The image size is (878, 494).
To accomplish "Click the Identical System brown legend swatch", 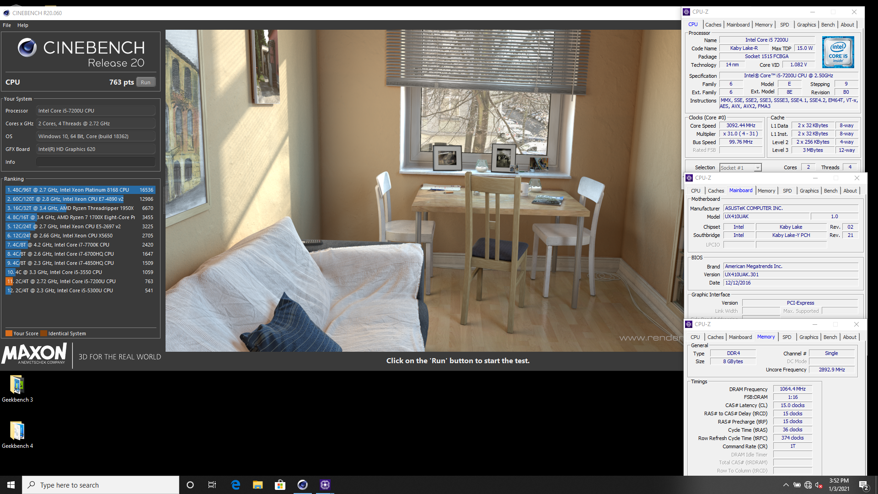I will point(43,333).
